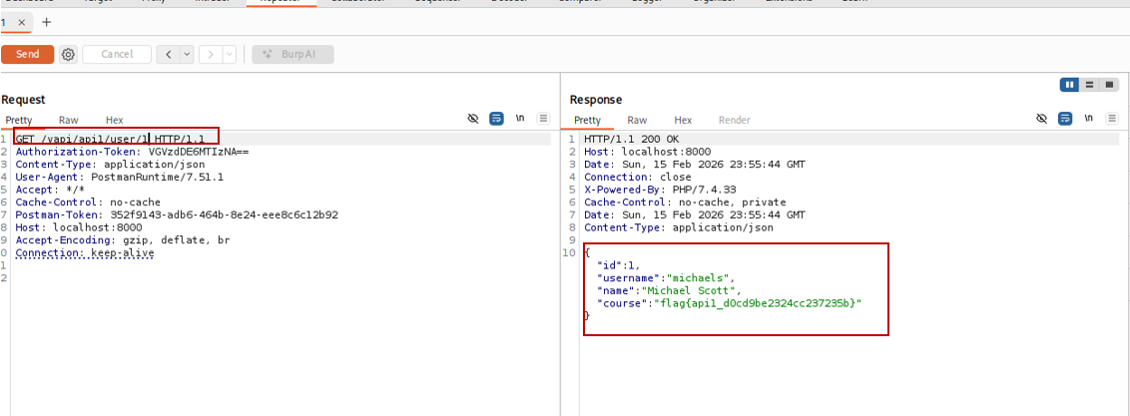Click the Response panel heading

[595, 100]
